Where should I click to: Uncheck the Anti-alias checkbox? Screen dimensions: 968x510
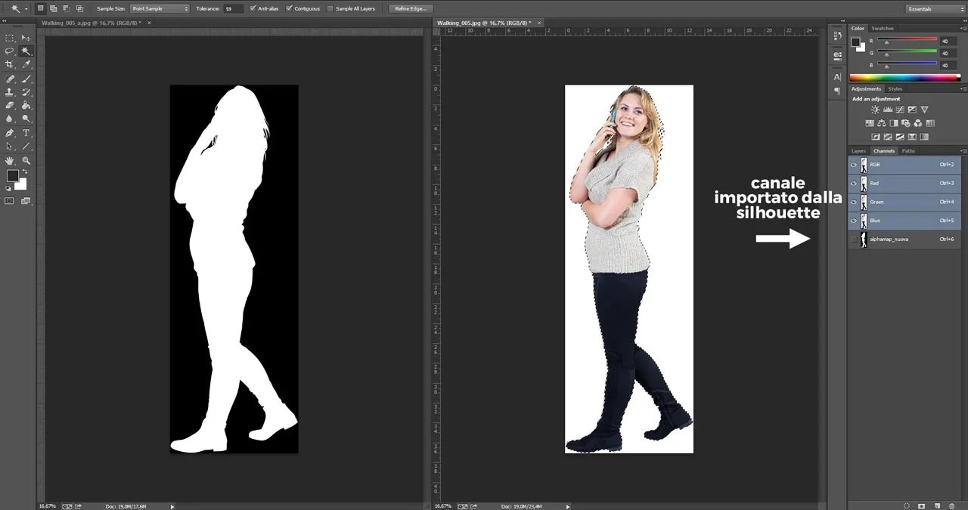coord(253,9)
